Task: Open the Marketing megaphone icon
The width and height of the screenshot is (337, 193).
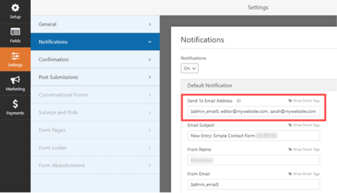Action: pos(15,80)
